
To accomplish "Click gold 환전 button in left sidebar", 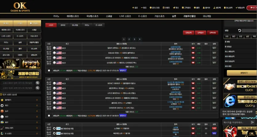I will (x=20, y=23).
